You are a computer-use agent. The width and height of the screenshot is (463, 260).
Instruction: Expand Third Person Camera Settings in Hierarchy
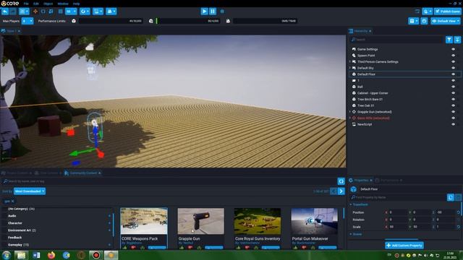(x=350, y=61)
